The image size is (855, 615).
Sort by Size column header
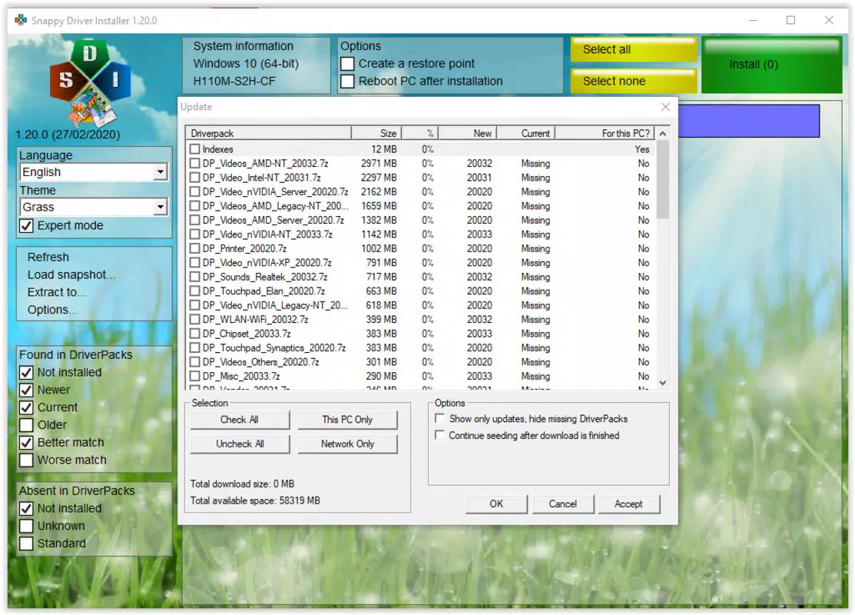click(x=376, y=133)
